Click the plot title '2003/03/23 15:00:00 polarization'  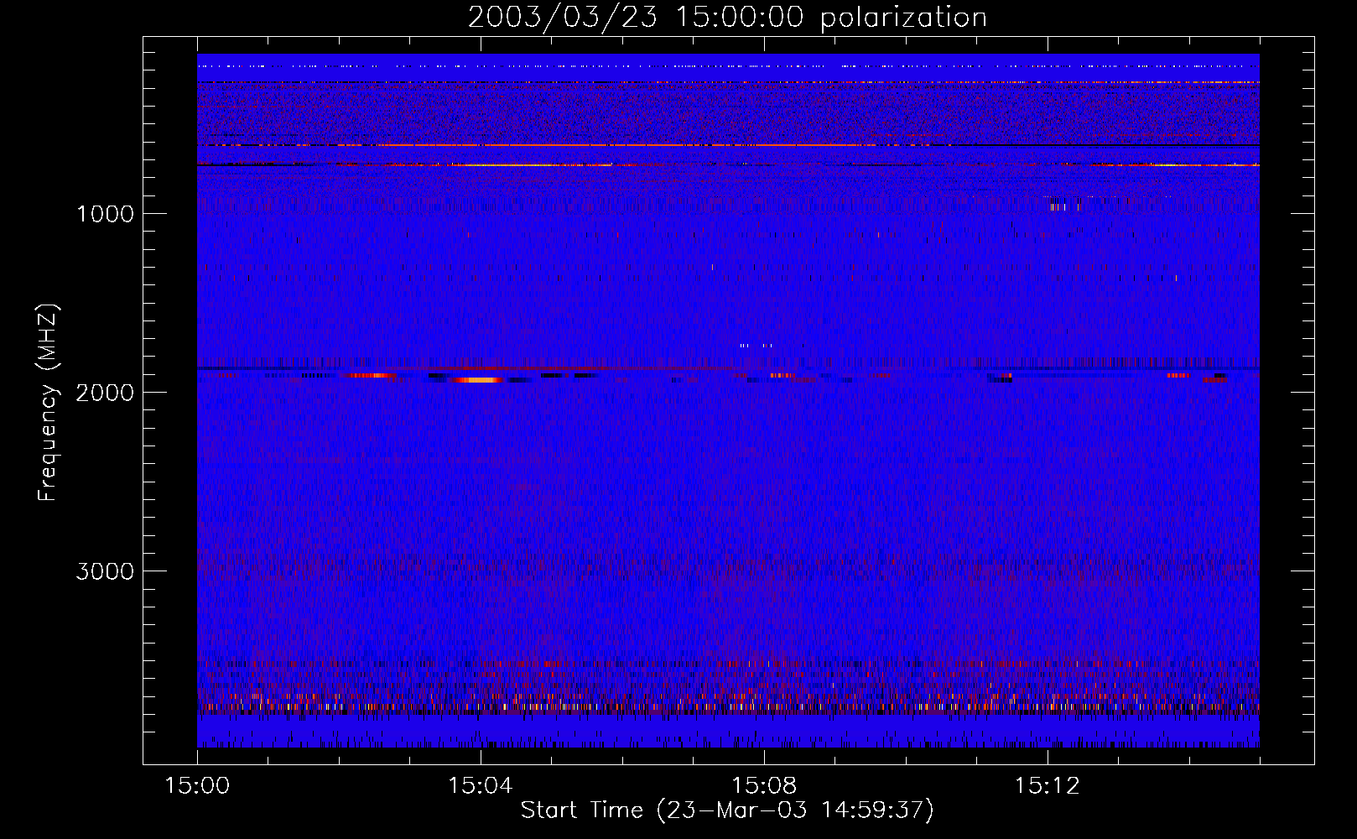[x=727, y=18]
